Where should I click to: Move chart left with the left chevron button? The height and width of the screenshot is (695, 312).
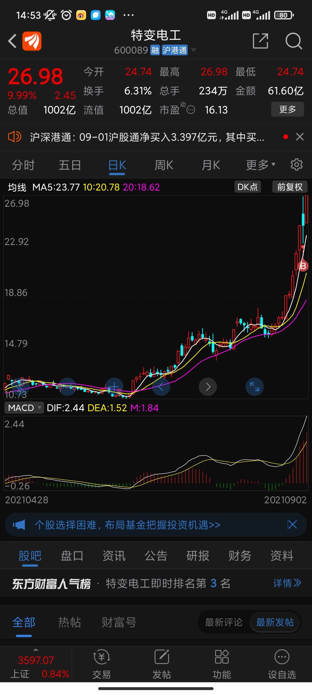pyautogui.click(x=161, y=387)
